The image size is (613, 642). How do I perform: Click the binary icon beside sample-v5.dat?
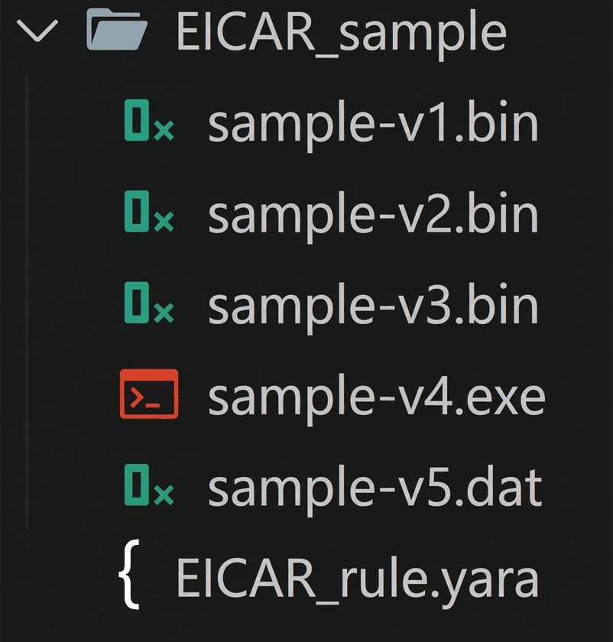pos(148,487)
